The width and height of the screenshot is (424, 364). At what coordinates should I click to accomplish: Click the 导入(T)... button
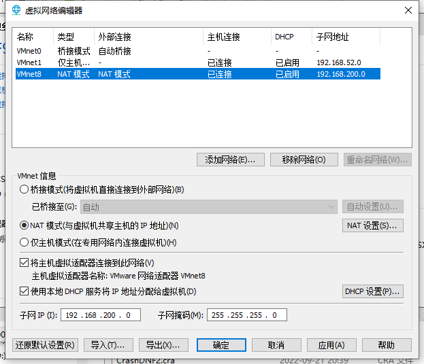click(x=108, y=345)
